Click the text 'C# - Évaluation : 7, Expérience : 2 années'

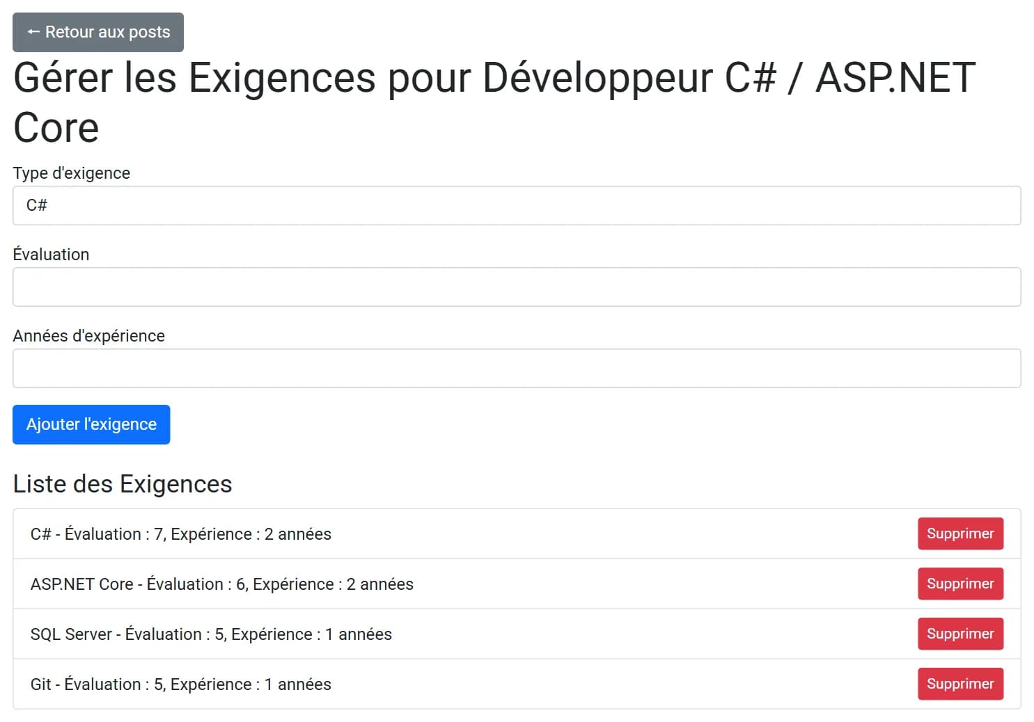181,534
